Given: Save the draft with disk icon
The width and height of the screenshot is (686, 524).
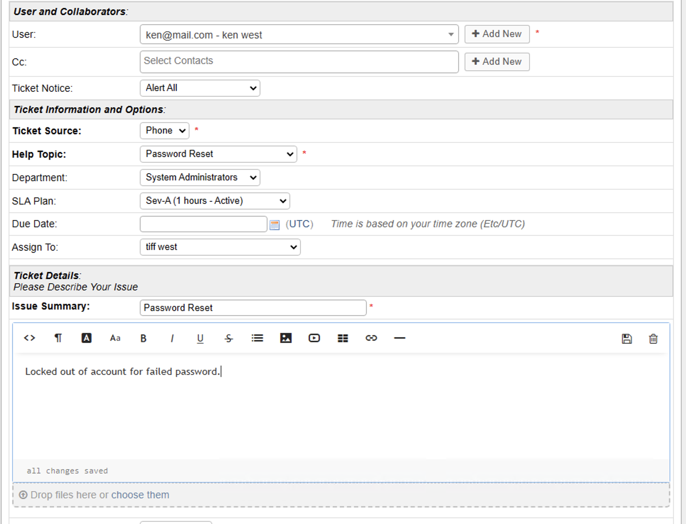Looking at the screenshot, I should click(x=626, y=339).
